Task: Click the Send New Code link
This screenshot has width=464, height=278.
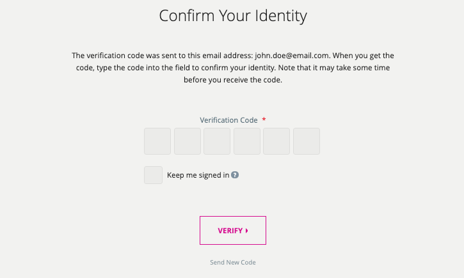Action: pyautogui.click(x=232, y=263)
